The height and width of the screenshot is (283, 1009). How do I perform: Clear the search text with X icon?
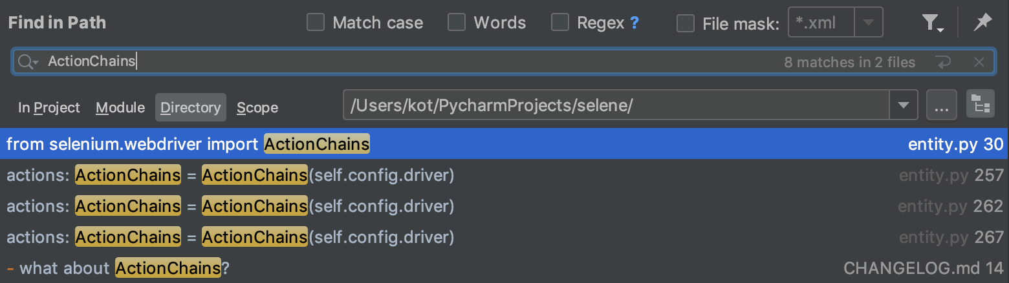pos(979,62)
